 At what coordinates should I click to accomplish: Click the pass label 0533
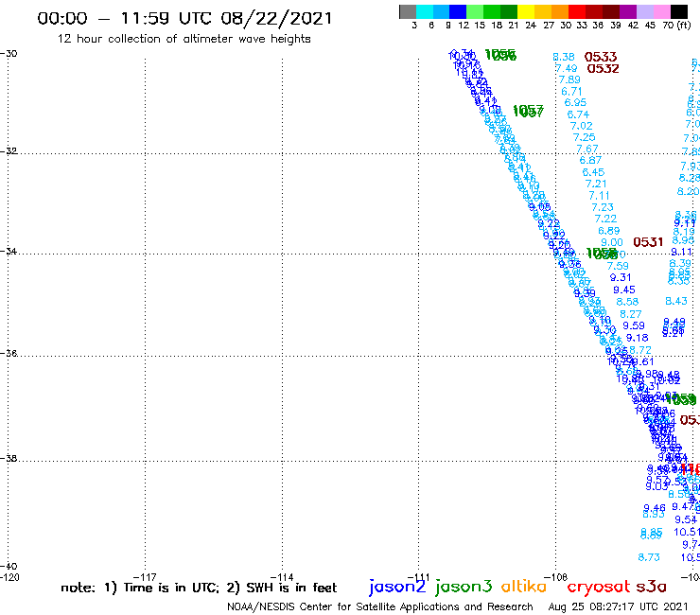(601, 57)
